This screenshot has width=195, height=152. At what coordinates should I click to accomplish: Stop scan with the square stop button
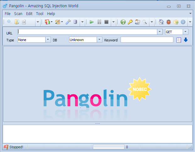[106, 22]
